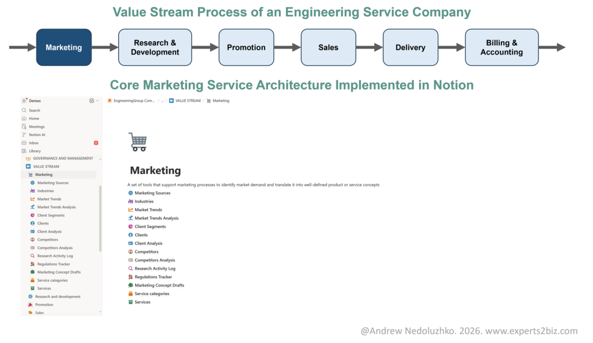Click the globe icon beside Marketing Sources on page

coord(130,193)
